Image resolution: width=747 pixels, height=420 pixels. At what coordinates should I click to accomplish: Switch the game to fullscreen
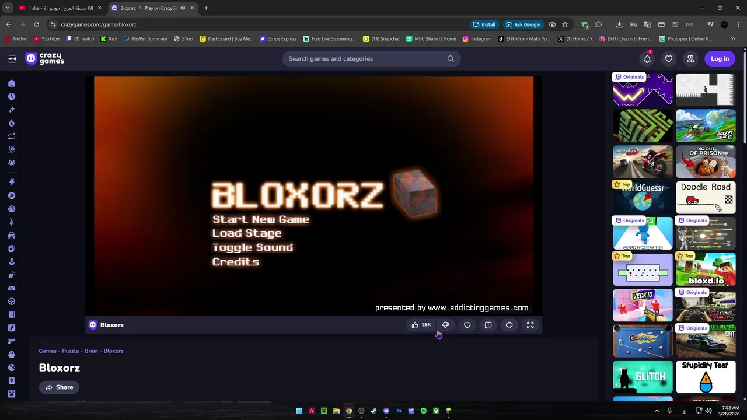tap(530, 325)
